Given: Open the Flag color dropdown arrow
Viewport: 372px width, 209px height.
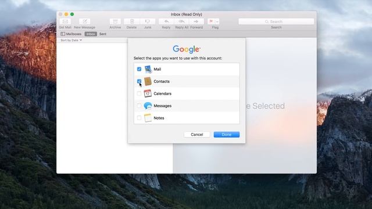Looking at the screenshot, I should pos(217,21).
